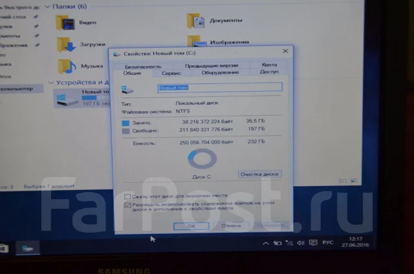The height and width of the screenshot is (274, 414).
Task: Toggle Разрешить индексировать содержимое файлов checkbox
Action: click(x=127, y=205)
